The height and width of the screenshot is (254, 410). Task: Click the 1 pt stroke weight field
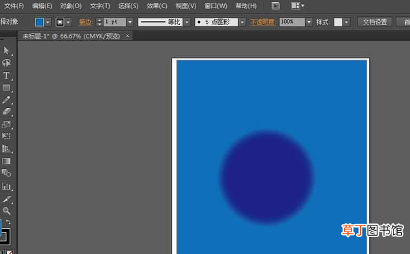pos(115,22)
